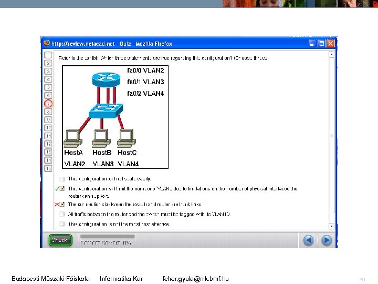
Task: Go to next question with right arrow
Action: tap(327, 240)
